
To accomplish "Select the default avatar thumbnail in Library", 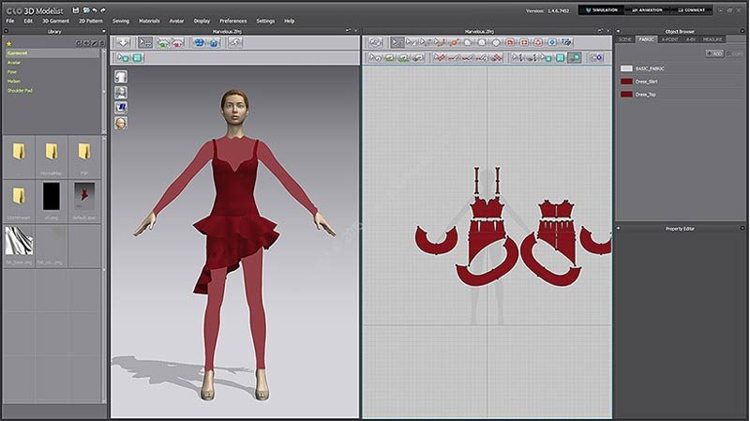I will (x=86, y=195).
